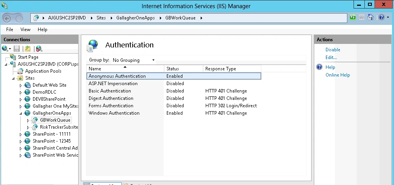
Task: Click the Create New Connection globe icon
Action: coord(5,49)
